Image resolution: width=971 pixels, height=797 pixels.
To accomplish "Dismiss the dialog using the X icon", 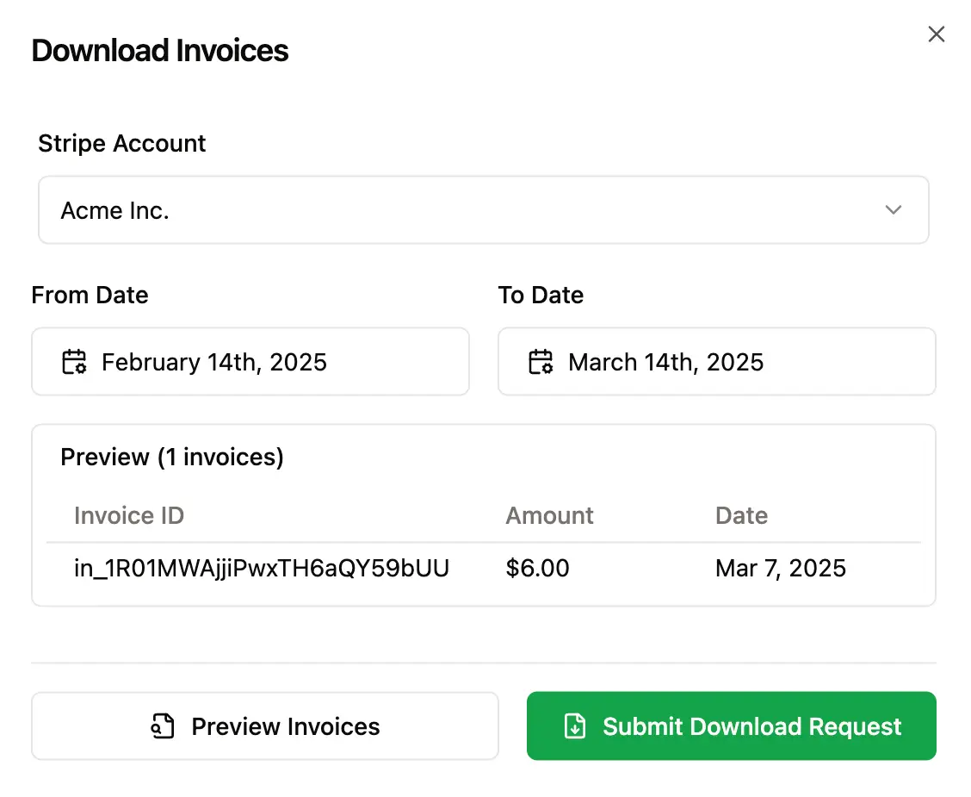I will tap(937, 34).
